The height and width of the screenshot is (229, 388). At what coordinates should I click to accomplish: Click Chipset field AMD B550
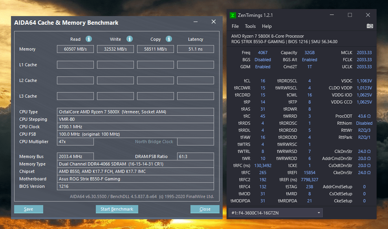[135, 171]
